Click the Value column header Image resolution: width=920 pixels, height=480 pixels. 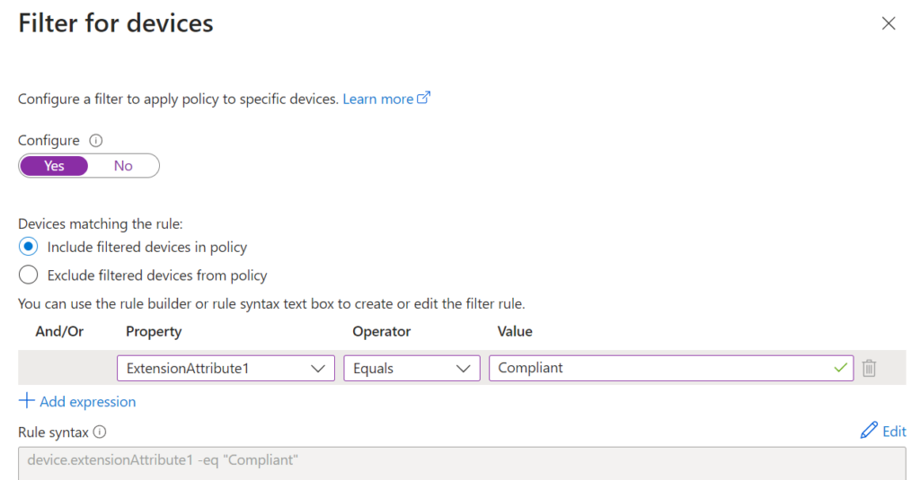(x=515, y=332)
